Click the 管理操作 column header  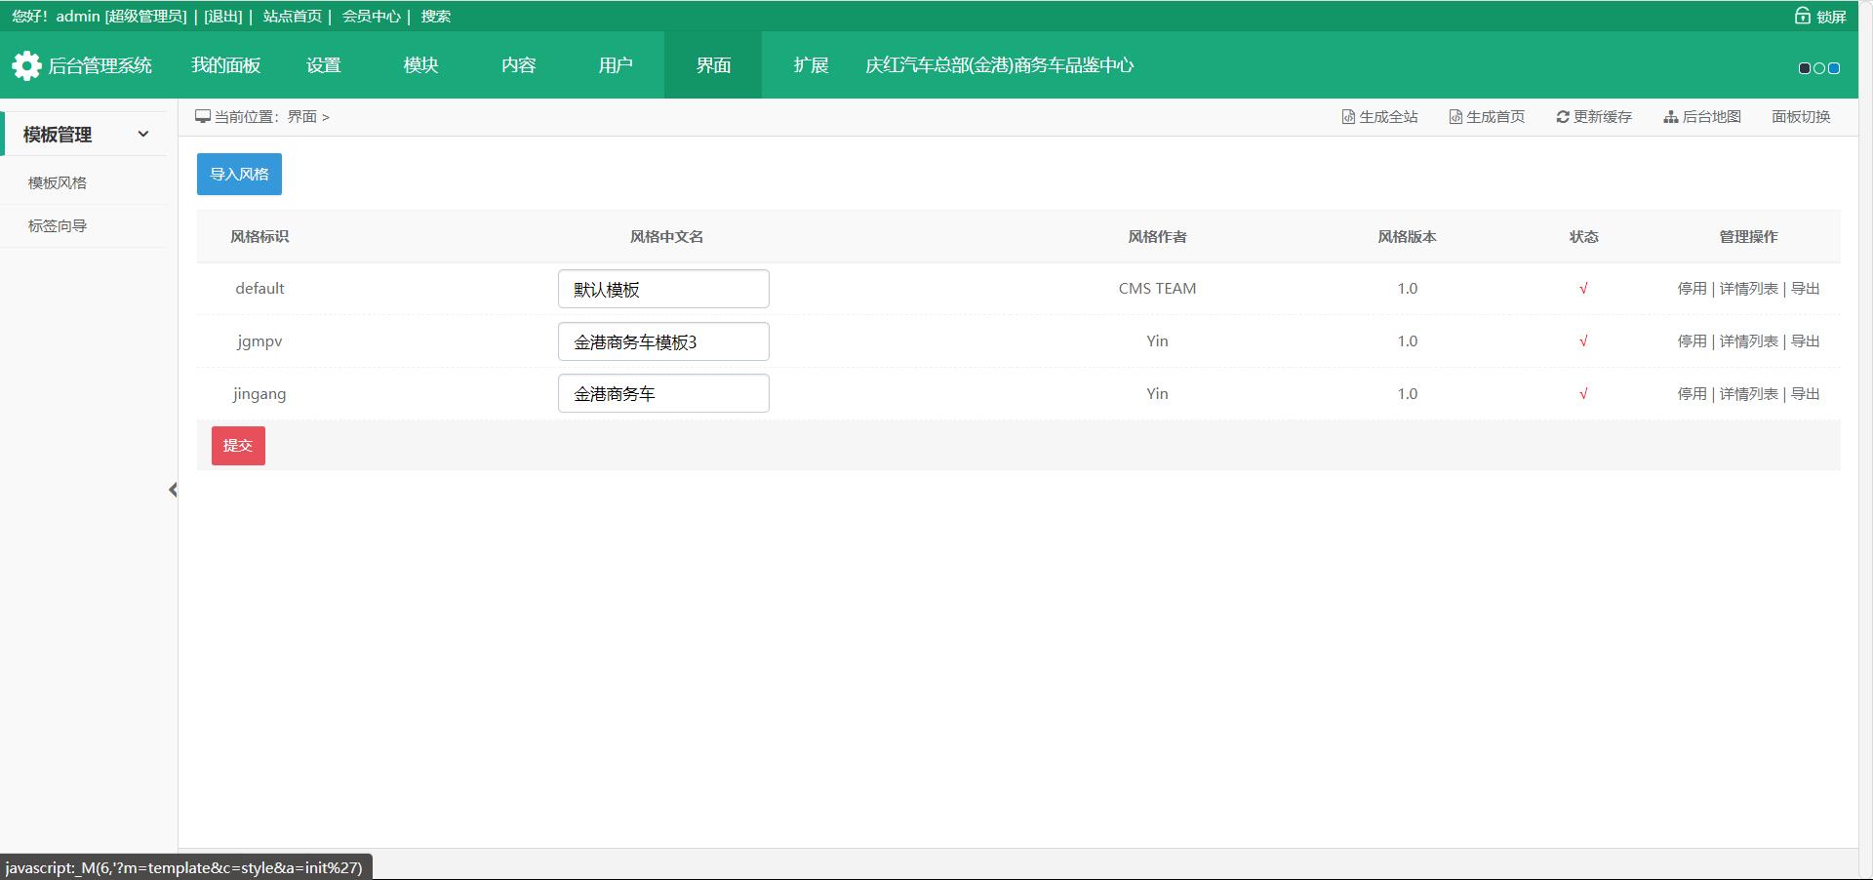coord(1748,237)
